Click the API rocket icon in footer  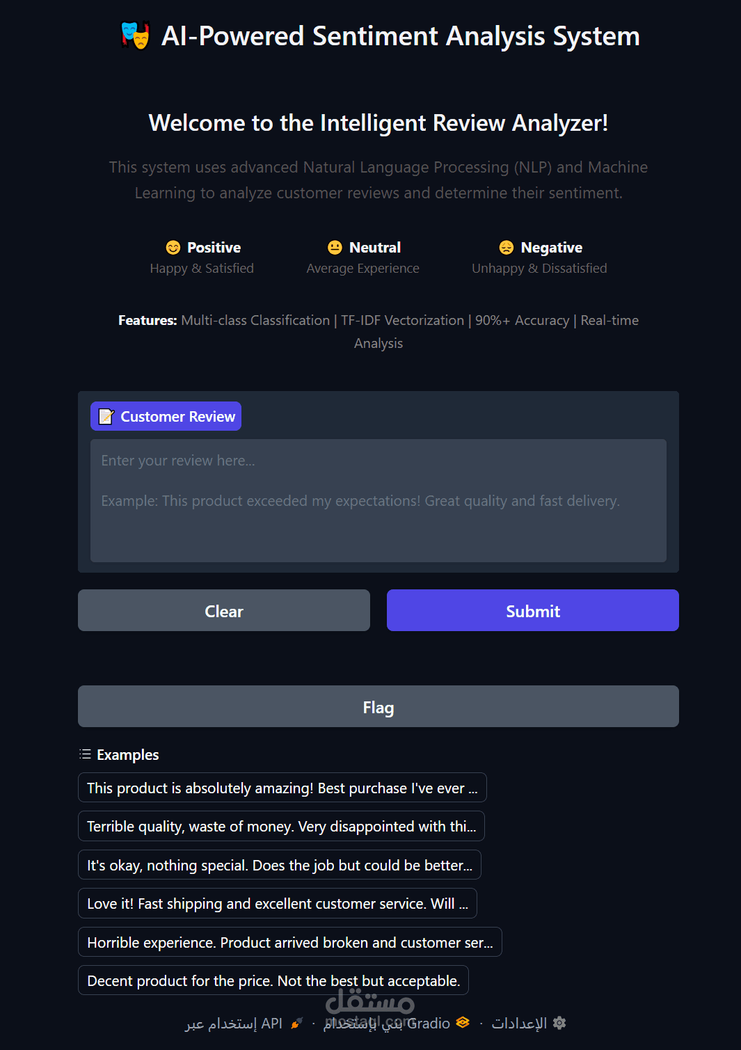pyautogui.click(x=297, y=1023)
